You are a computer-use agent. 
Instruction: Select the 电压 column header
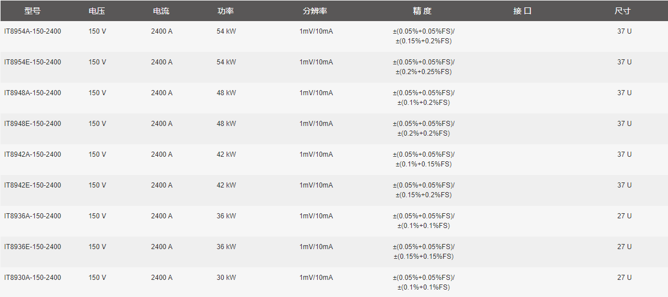pyautogui.click(x=97, y=11)
